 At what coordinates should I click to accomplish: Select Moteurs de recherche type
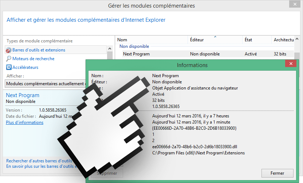[x=33, y=59]
